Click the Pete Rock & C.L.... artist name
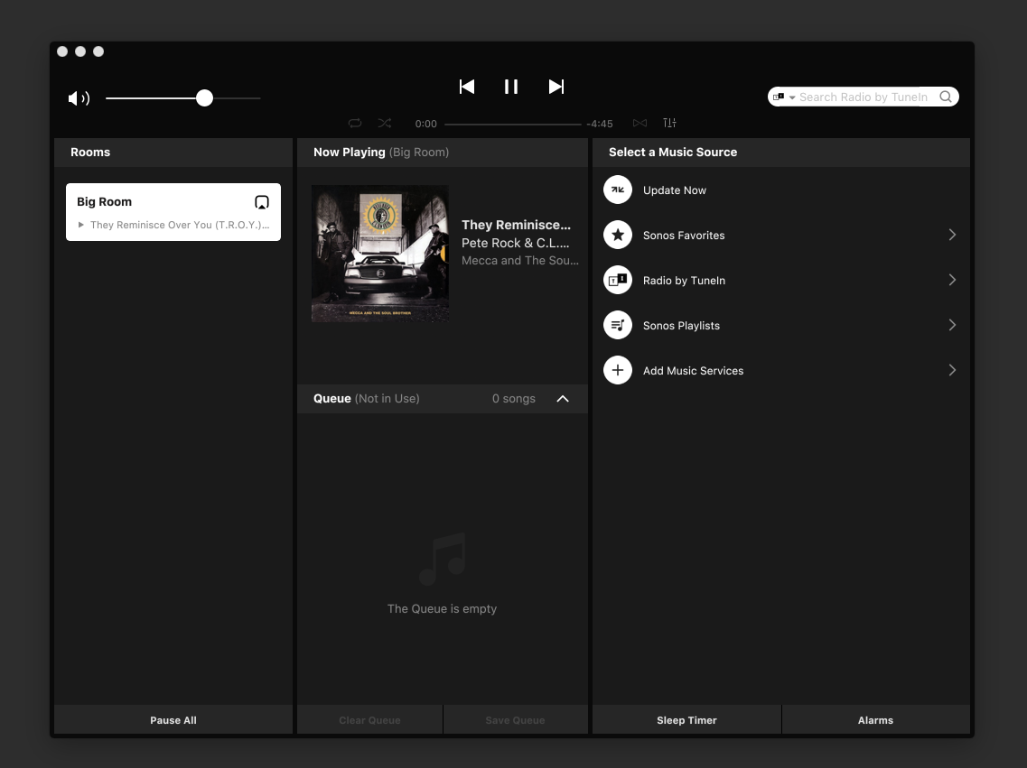Screen dimensions: 1027x768 point(516,243)
